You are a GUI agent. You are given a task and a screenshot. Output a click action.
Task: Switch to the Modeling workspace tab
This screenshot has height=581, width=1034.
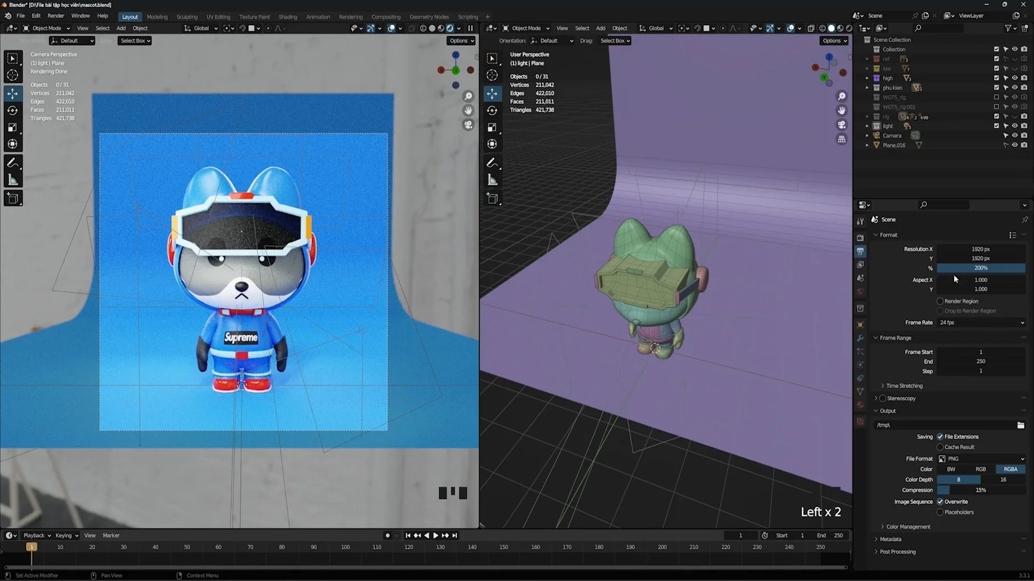click(157, 17)
